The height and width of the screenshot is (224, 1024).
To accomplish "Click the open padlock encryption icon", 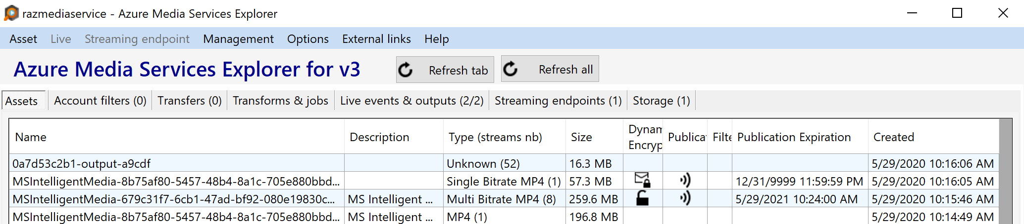I will point(642,198).
